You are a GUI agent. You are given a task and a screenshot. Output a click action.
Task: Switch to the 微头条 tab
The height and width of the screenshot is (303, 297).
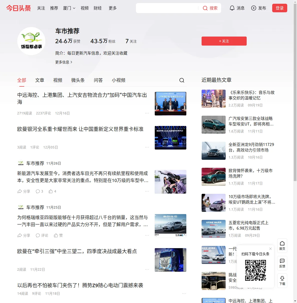[78, 80]
